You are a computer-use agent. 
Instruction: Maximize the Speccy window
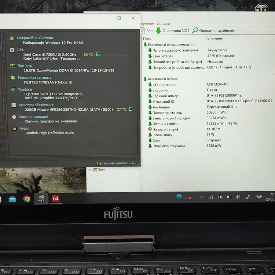(119, 18)
